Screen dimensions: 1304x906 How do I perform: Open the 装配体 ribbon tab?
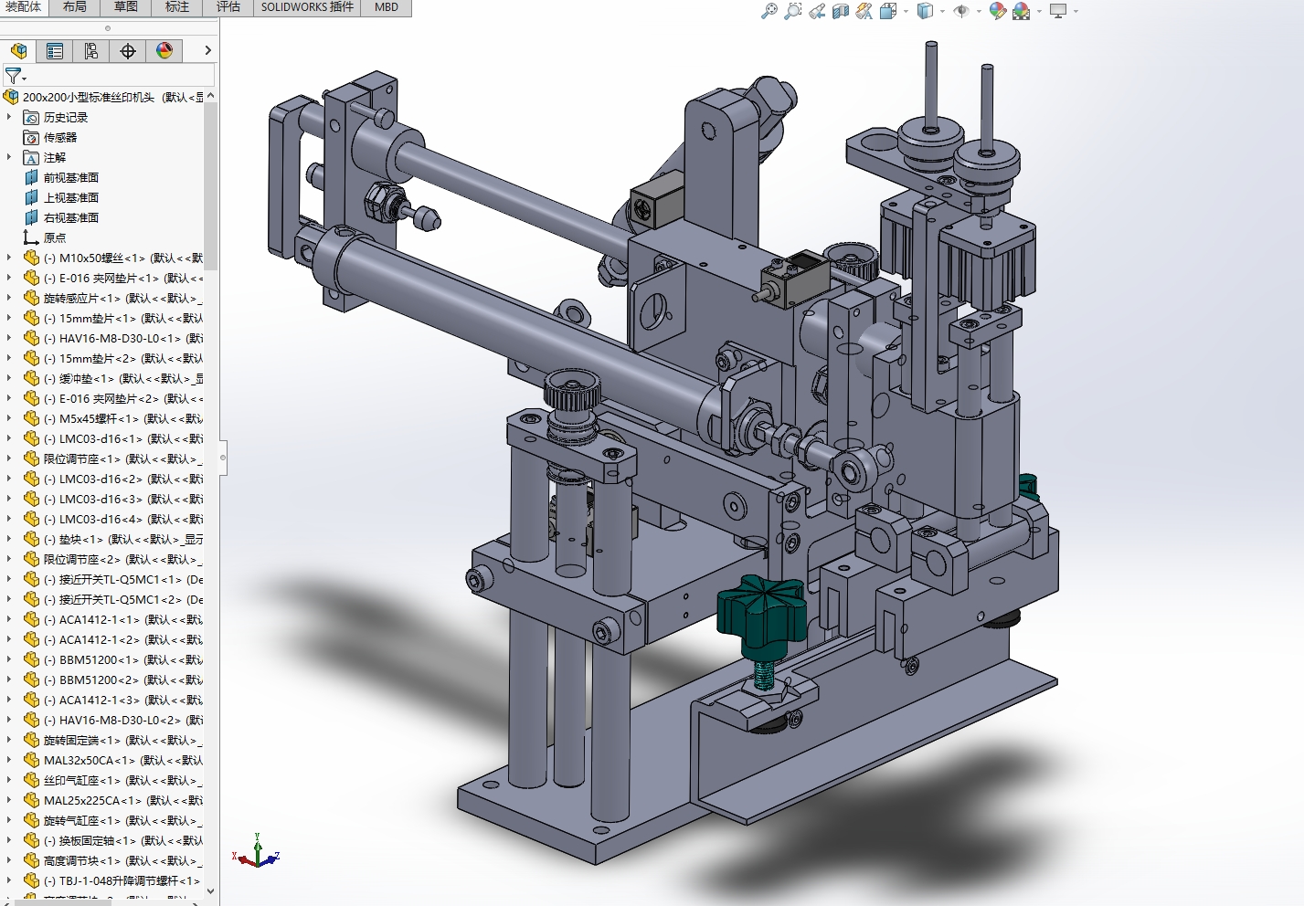(x=24, y=7)
